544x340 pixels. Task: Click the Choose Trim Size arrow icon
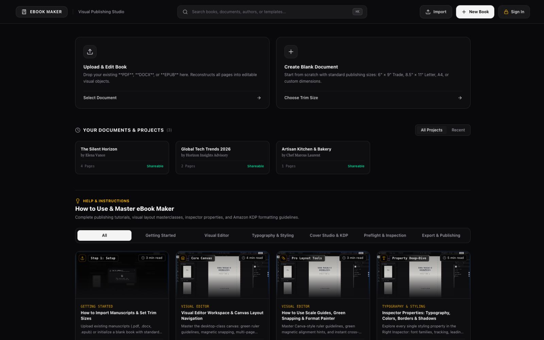460,98
